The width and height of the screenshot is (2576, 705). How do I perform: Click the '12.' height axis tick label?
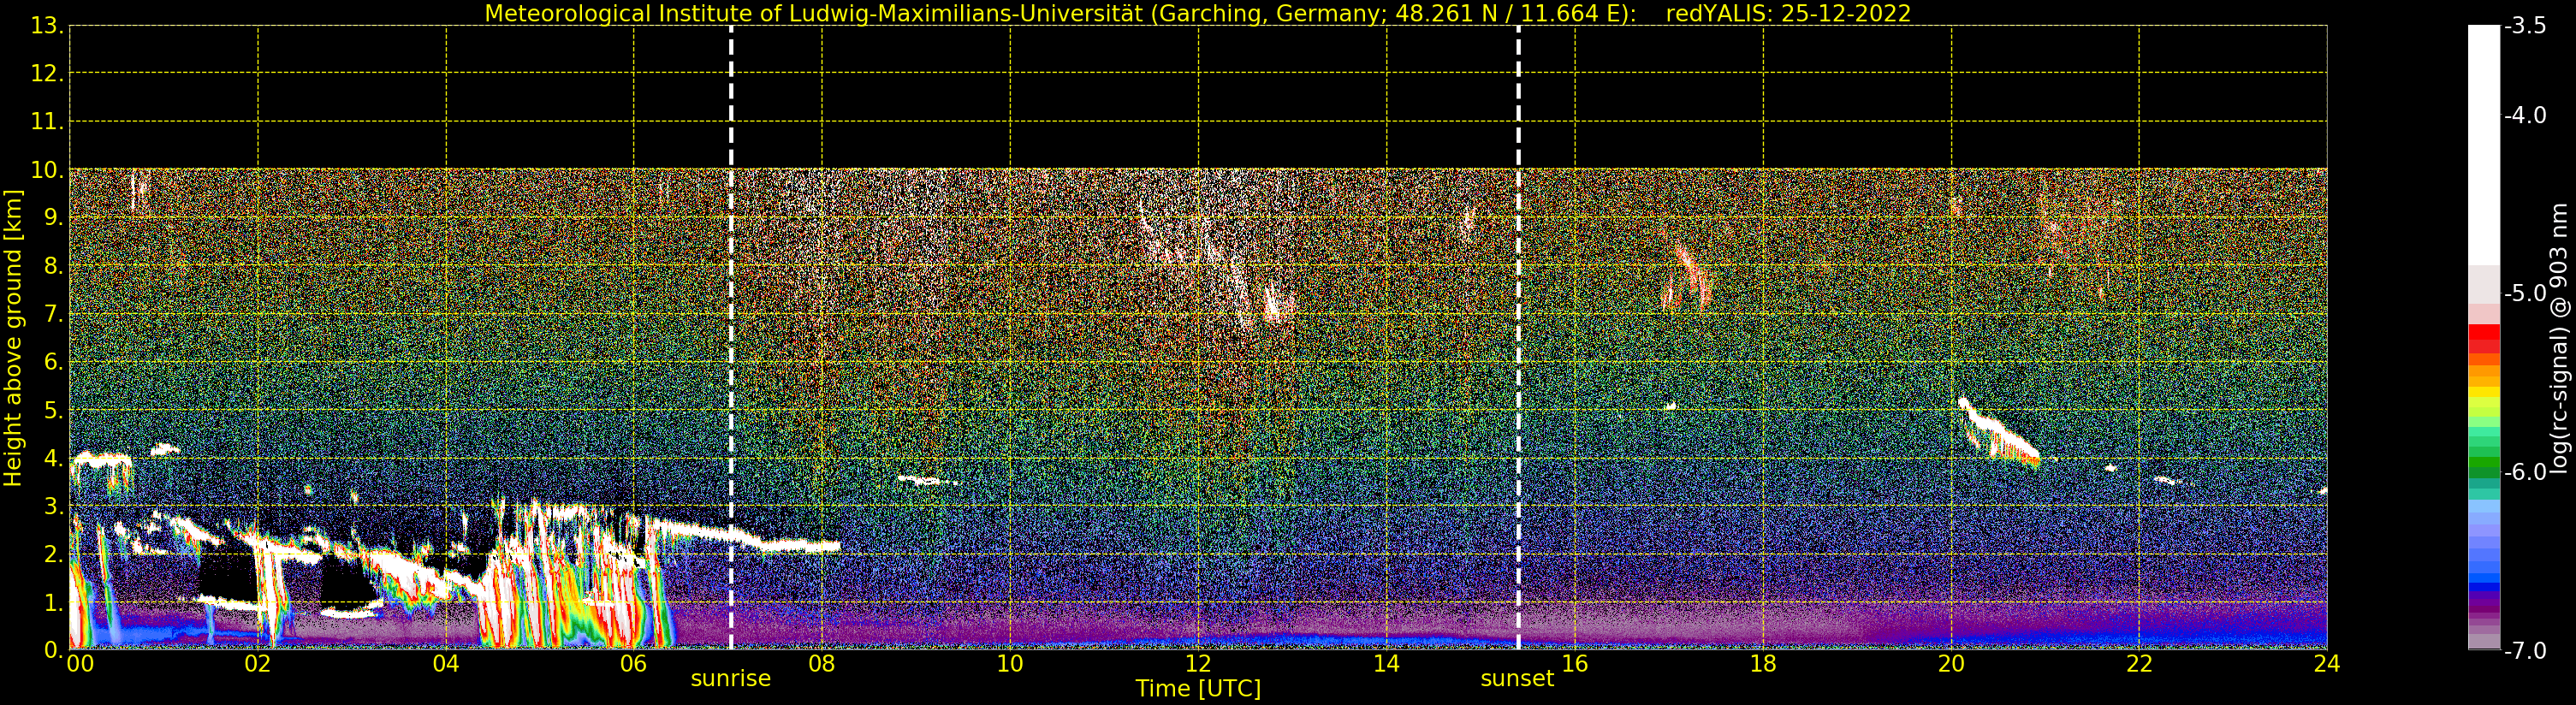click(47, 74)
